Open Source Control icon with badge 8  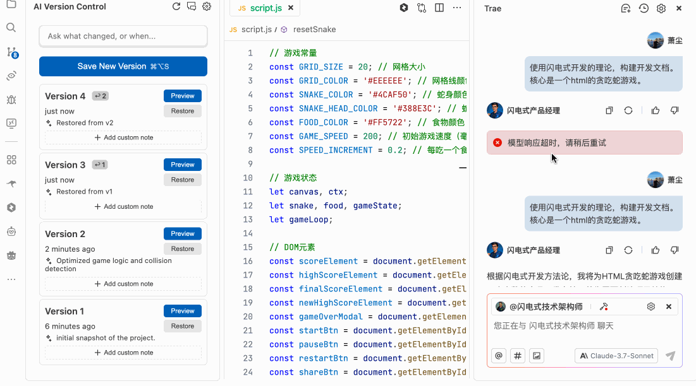[x=12, y=52]
